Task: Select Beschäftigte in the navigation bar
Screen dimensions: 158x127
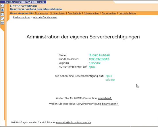Action: (x=74, y=13)
